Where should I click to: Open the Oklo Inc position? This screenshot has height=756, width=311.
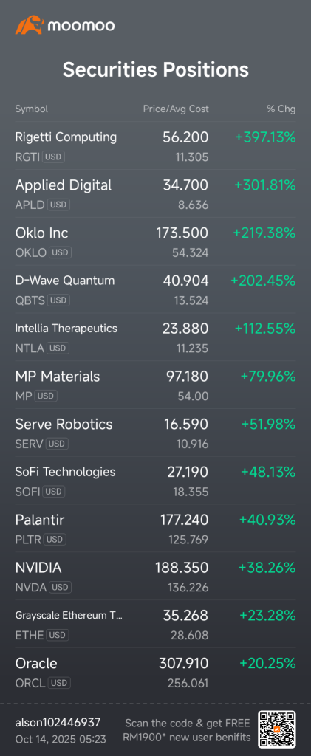coord(155,241)
